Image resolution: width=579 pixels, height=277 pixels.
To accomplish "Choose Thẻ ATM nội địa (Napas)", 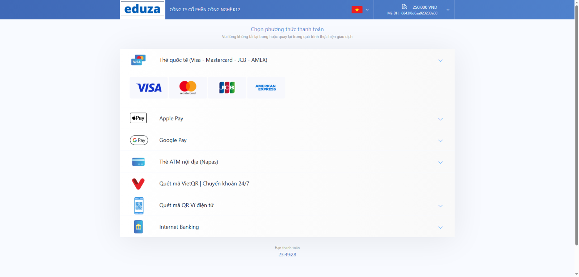I will click(x=287, y=162).
